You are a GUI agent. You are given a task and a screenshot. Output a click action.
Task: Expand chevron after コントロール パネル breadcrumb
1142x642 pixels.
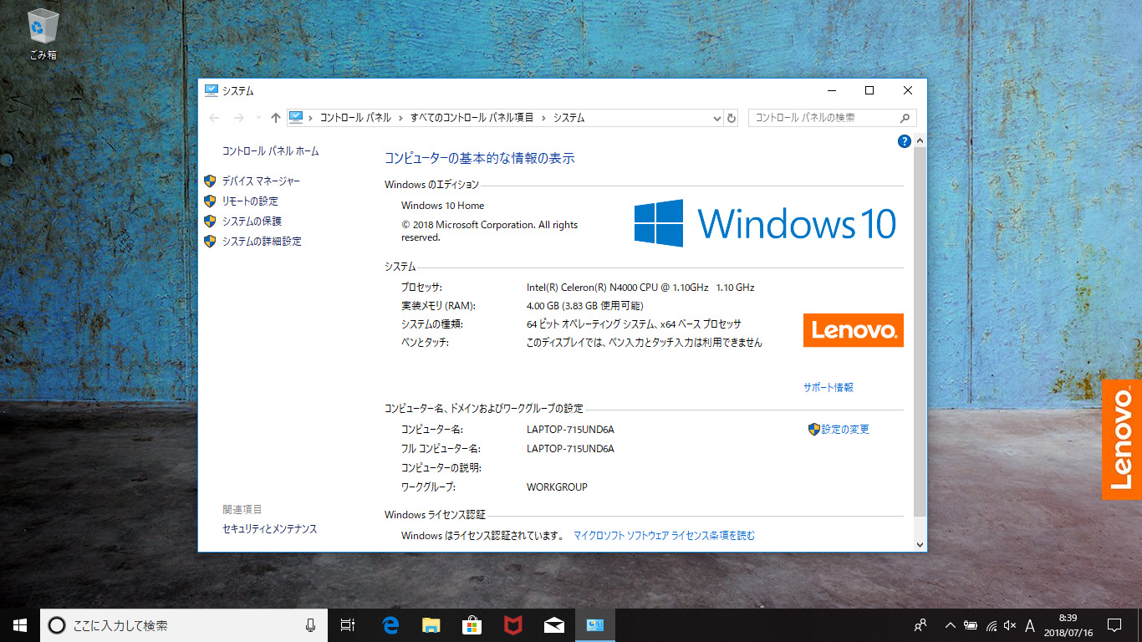pos(400,118)
